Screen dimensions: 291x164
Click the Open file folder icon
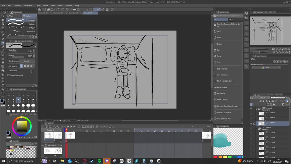(x=48, y=9)
